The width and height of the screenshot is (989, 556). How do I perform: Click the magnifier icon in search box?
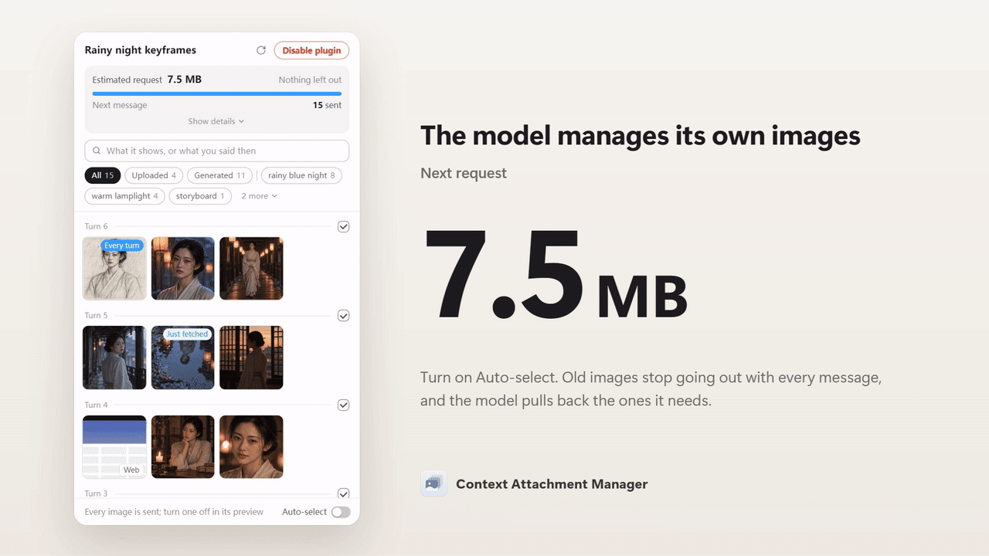tap(97, 151)
